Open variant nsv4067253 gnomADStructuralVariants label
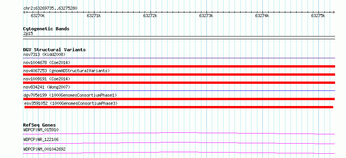The width and height of the screenshot is (346, 158). pos(66,71)
